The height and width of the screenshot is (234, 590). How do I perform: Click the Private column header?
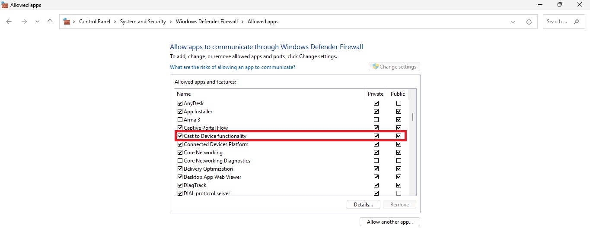376,94
